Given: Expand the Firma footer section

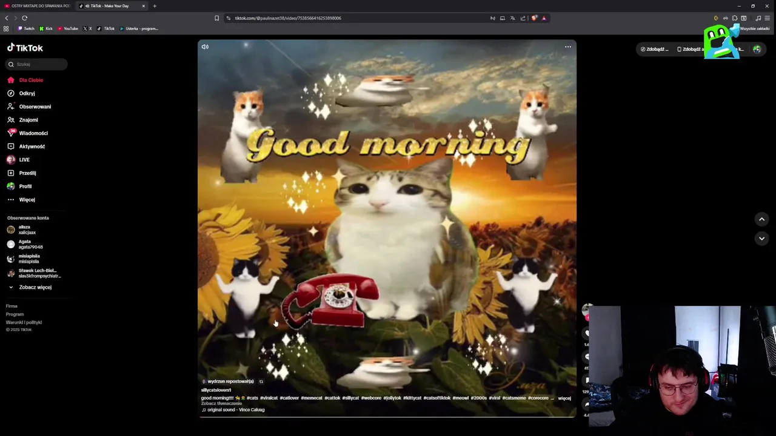Looking at the screenshot, I should click(x=12, y=306).
